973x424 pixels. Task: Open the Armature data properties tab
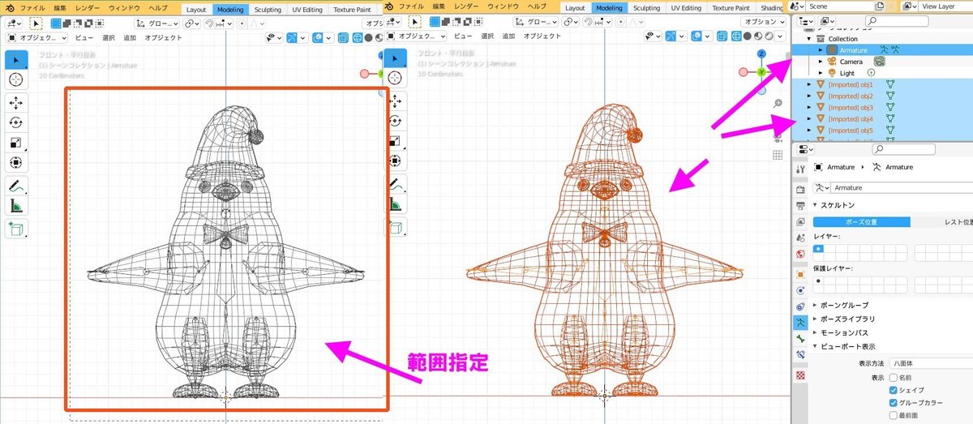tap(800, 322)
